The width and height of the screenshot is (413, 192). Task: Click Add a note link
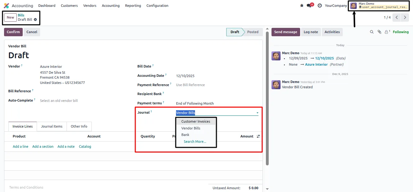(x=66, y=146)
